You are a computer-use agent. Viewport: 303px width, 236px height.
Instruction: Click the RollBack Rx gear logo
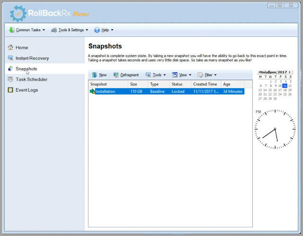[x=18, y=14]
